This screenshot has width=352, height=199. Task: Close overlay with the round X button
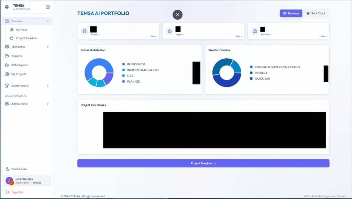point(178,15)
